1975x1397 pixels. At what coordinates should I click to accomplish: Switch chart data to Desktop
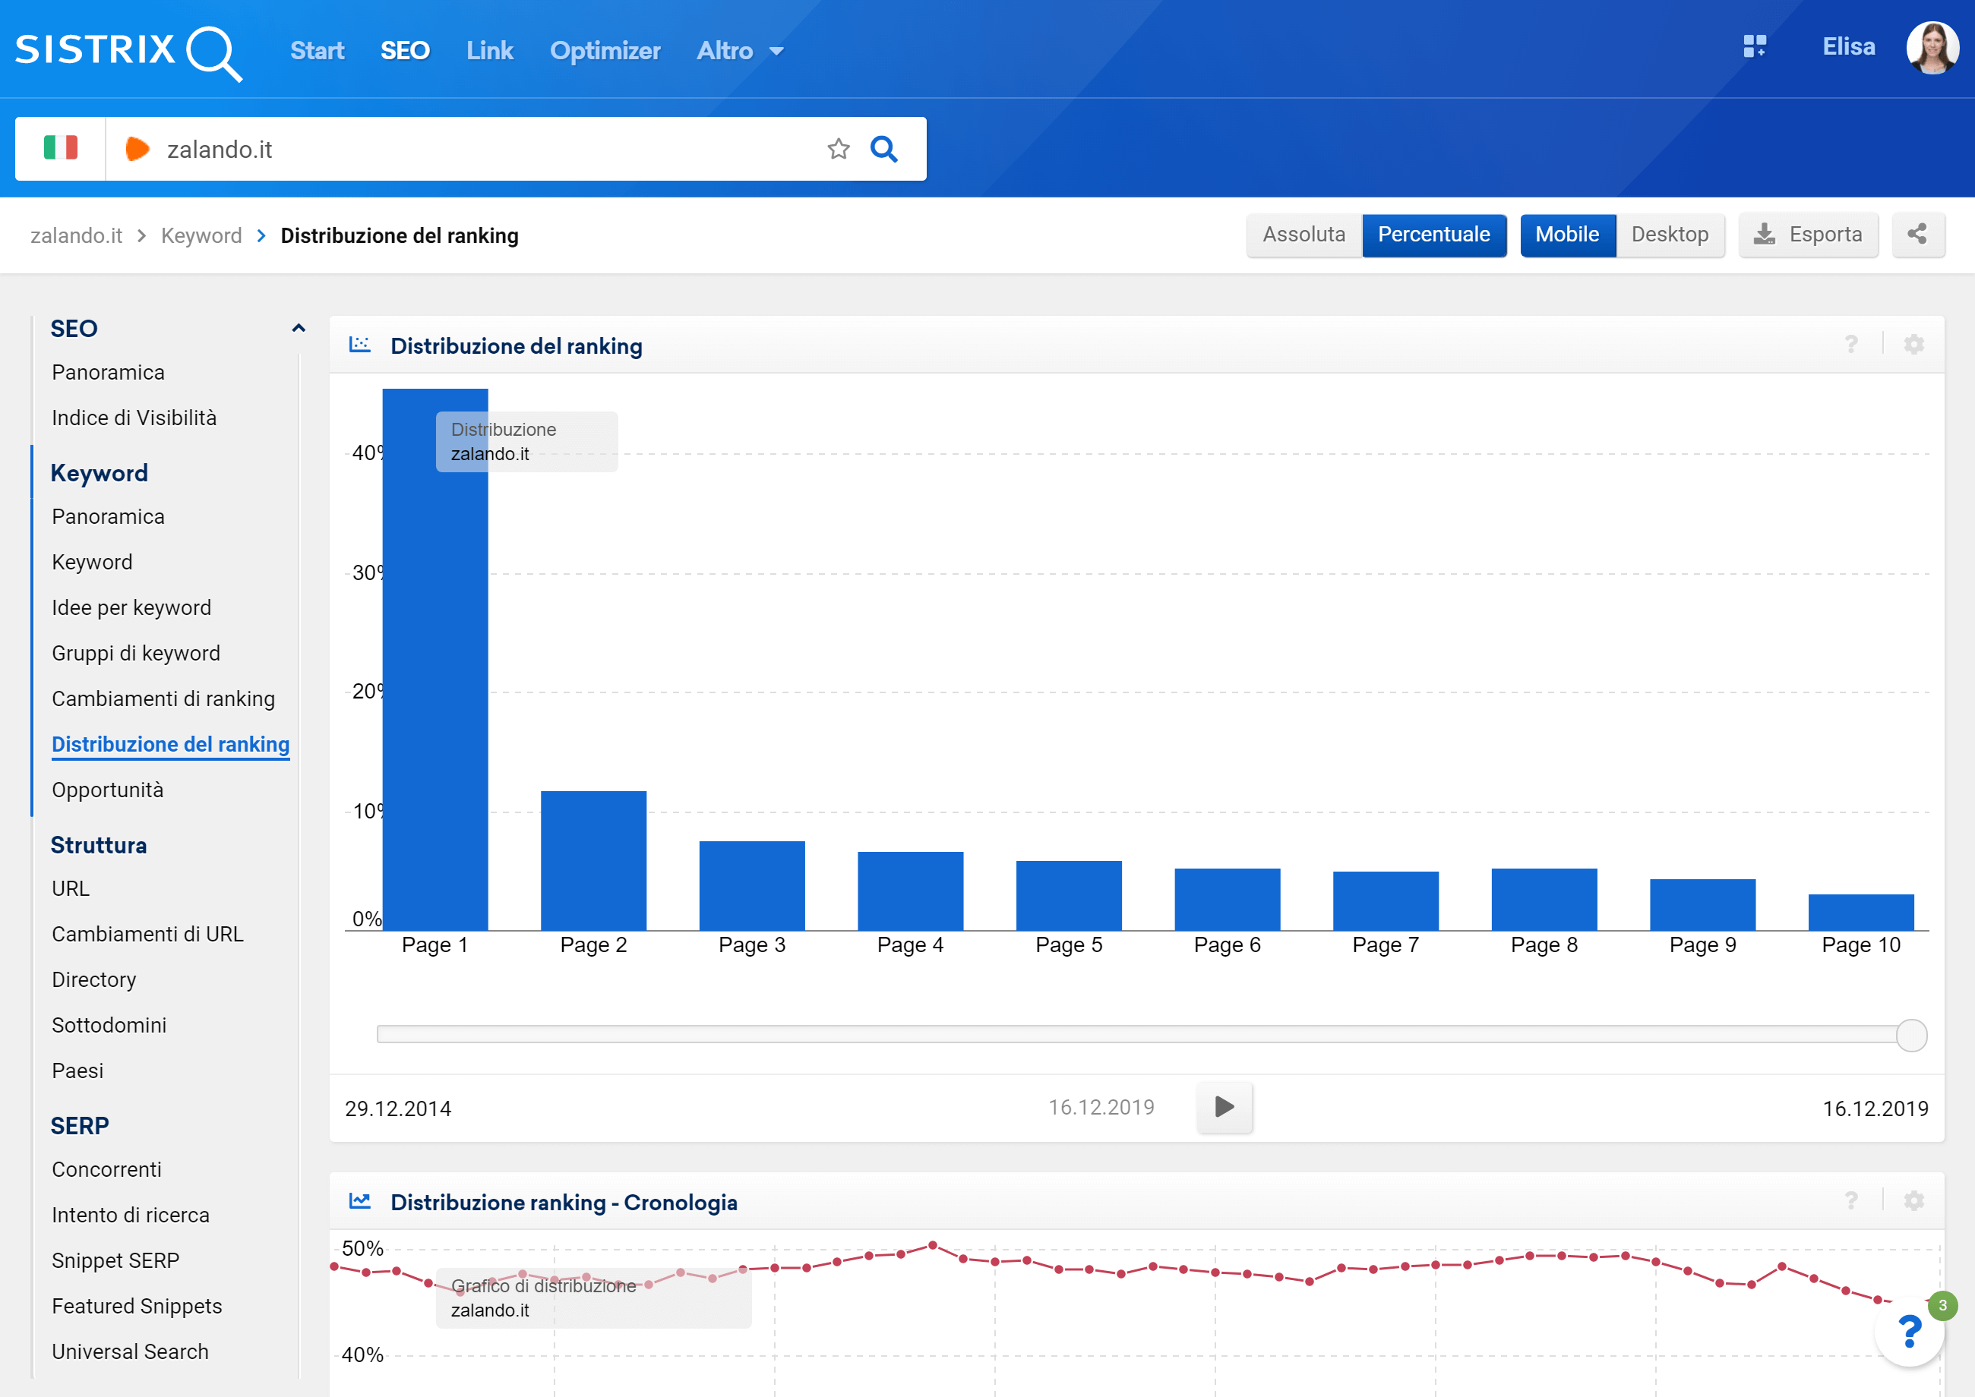1669,234
